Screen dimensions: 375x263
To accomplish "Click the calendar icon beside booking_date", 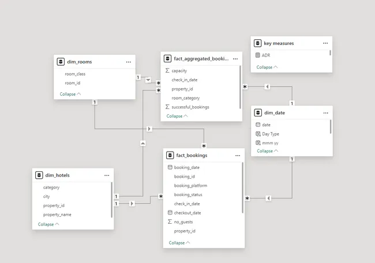I will (170, 167).
